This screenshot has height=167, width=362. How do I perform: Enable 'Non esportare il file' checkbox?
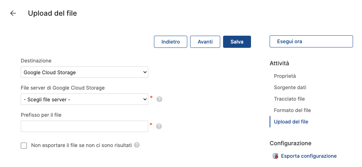[x=24, y=146]
